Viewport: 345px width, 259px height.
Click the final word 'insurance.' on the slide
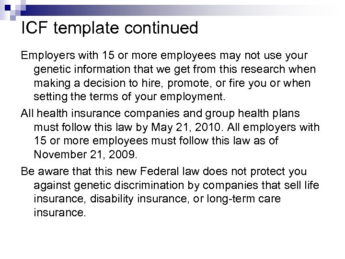pos(60,212)
